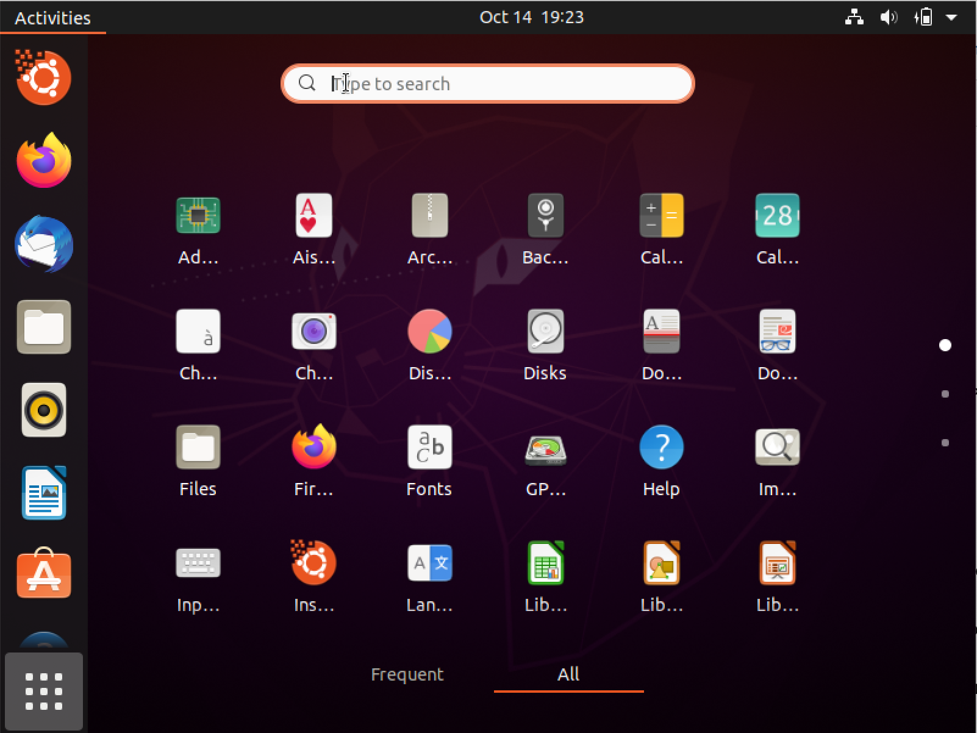
Task: Launch the Archive Manager app
Action: pos(429,216)
